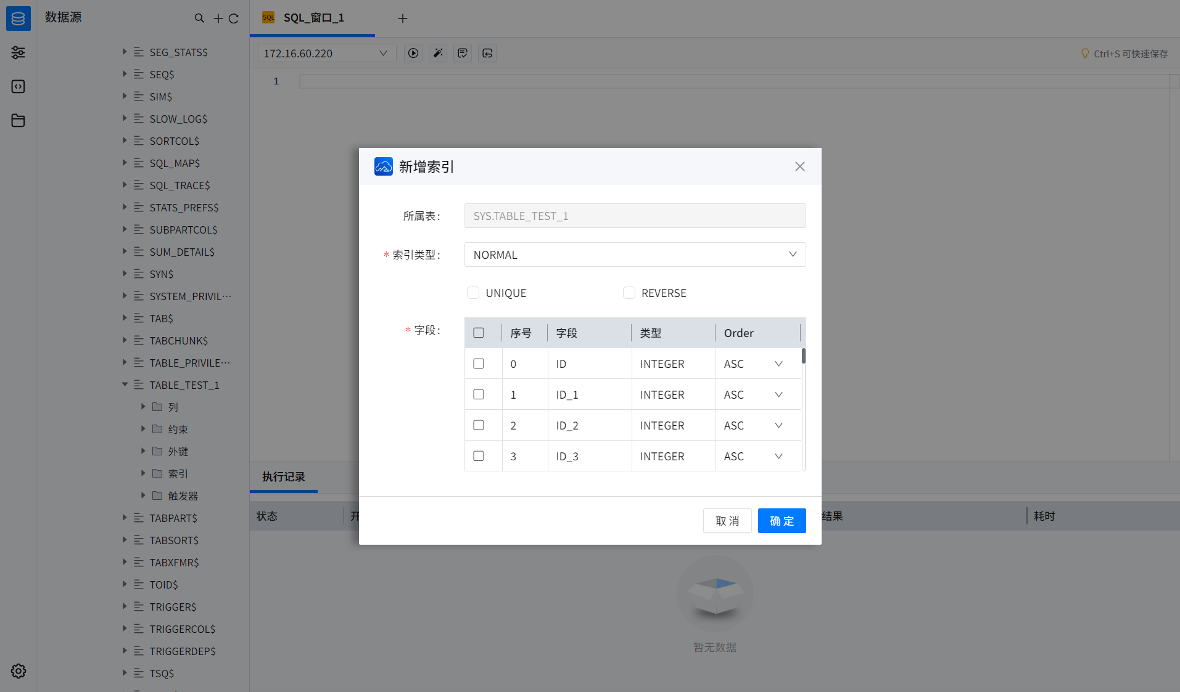Run the SQL script with the execute icon
The image size is (1180, 692).
coord(413,53)
